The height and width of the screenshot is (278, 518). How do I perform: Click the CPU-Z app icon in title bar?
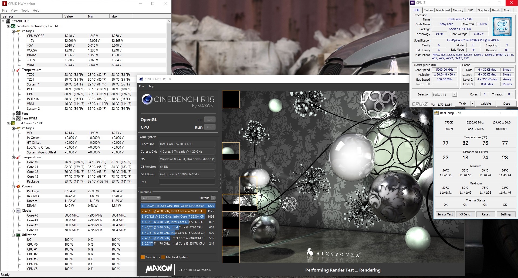412,3
